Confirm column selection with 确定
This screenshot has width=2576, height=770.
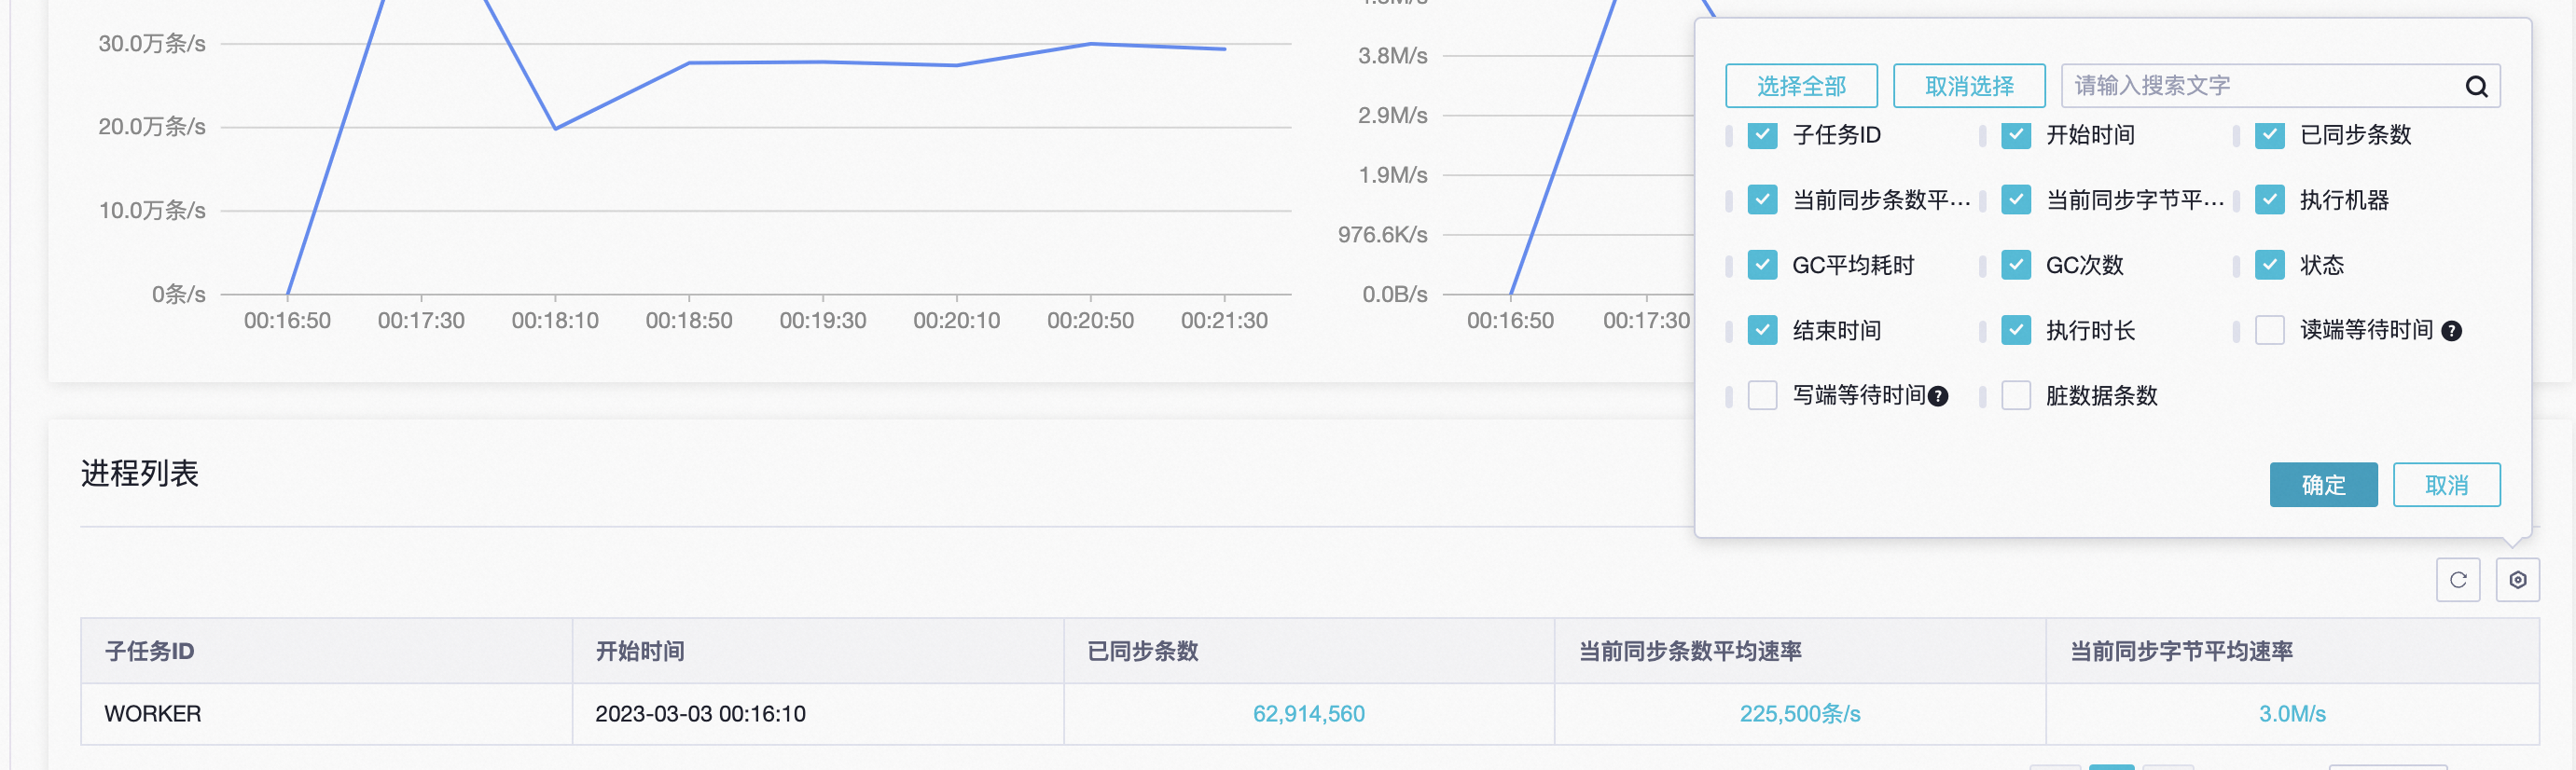pos(2323,485)
